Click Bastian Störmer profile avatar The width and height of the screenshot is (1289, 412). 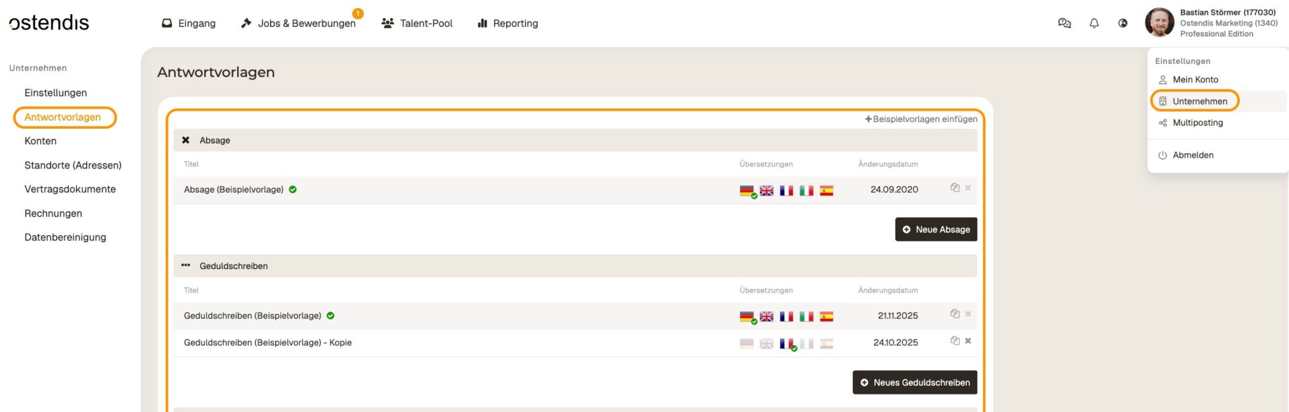(x=1159, y=23)
